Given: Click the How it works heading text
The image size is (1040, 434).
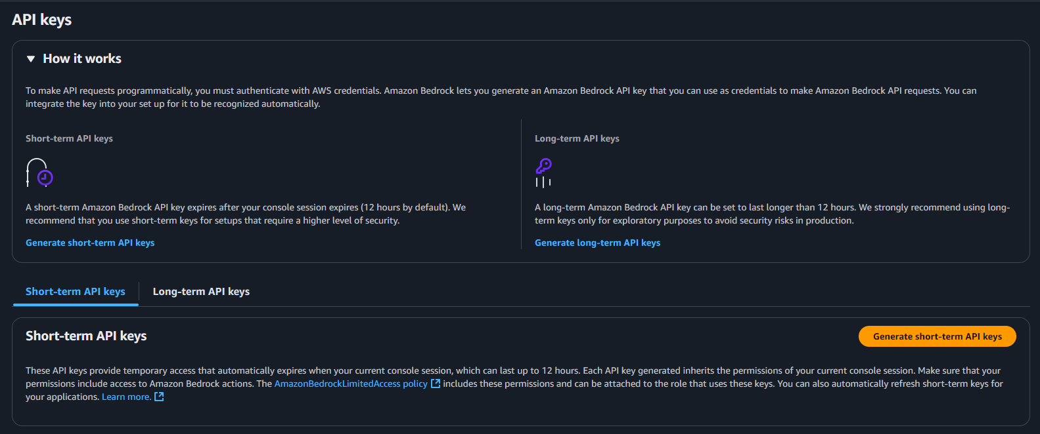Looking at the screenshot, I should [82, 59].
